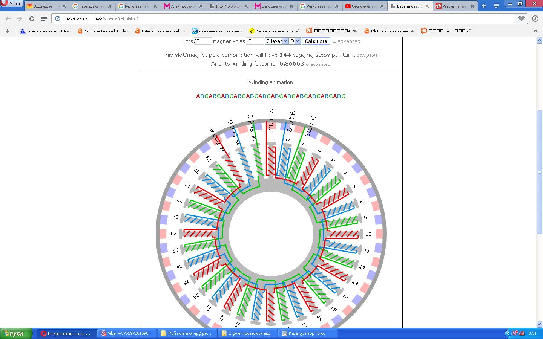Open the Opera Меню button
543x339 pixels.
point(11,3)
